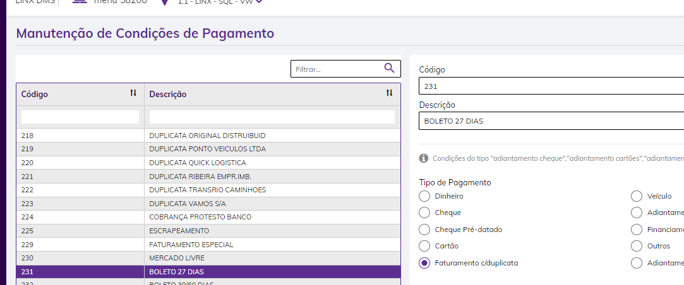Sort list by Código column arrows

coord(133,93)
